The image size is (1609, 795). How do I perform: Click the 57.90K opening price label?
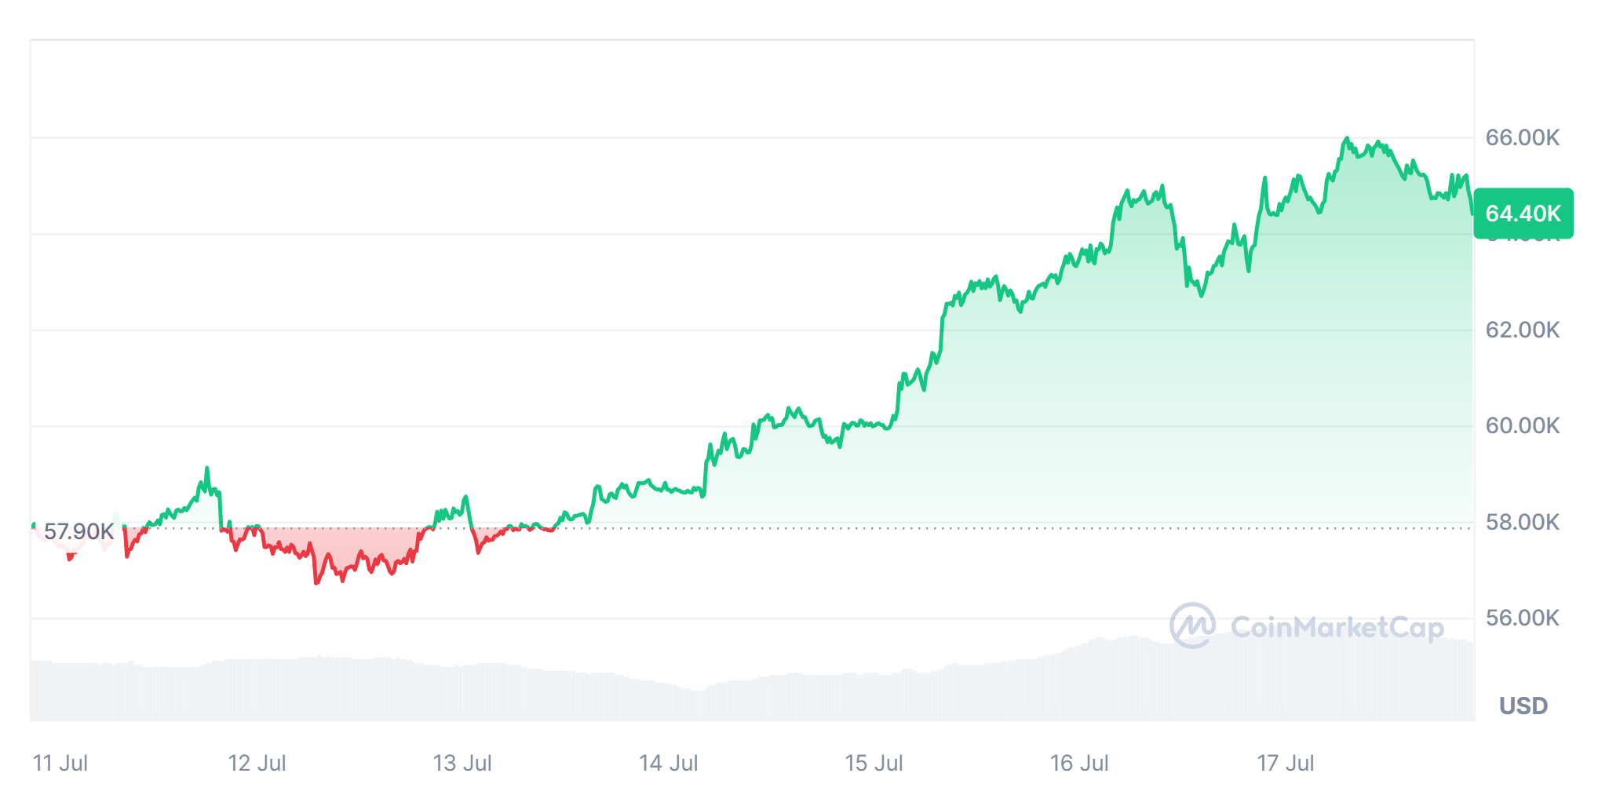(x=78, y=531)
